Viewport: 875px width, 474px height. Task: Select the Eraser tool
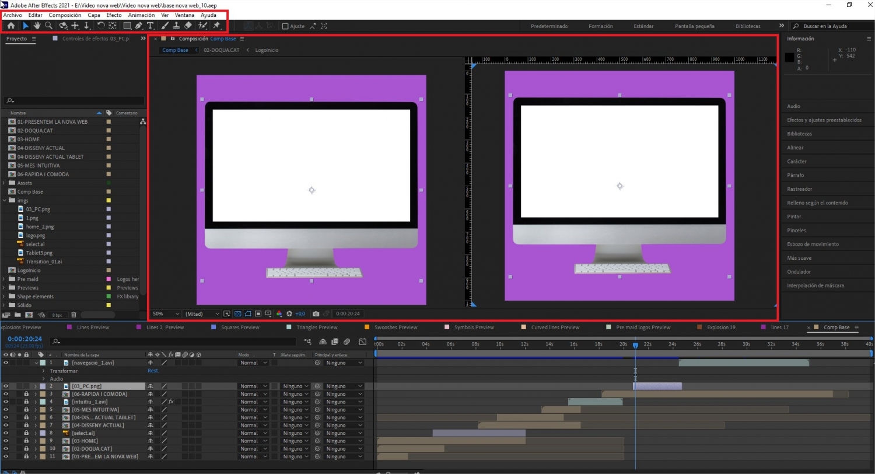click(188, 26)
